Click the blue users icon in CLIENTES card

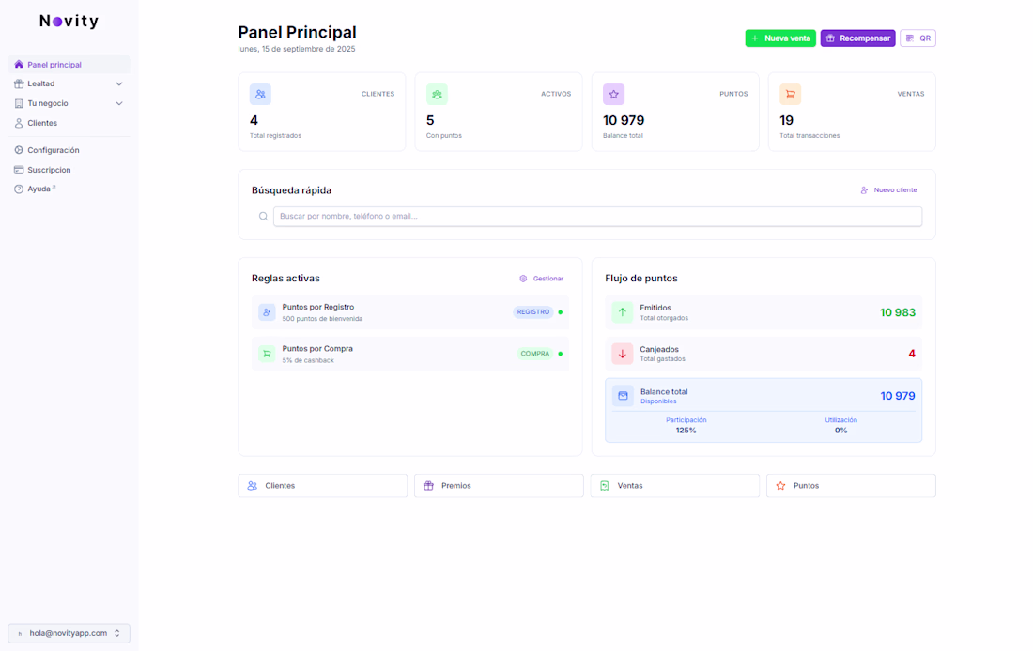260,94
